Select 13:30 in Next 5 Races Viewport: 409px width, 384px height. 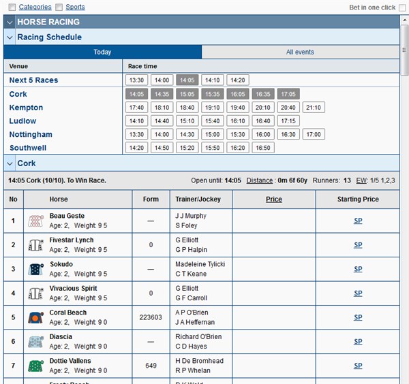137,80
